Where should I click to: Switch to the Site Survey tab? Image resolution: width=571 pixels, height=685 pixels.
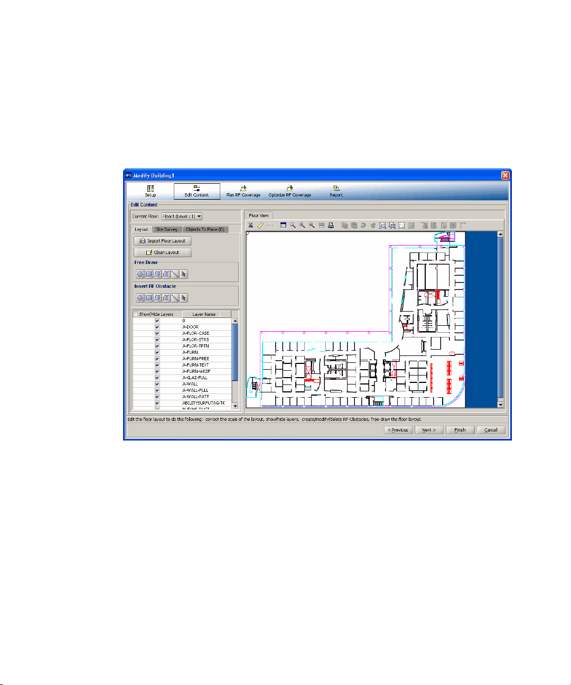pos(167,229)
